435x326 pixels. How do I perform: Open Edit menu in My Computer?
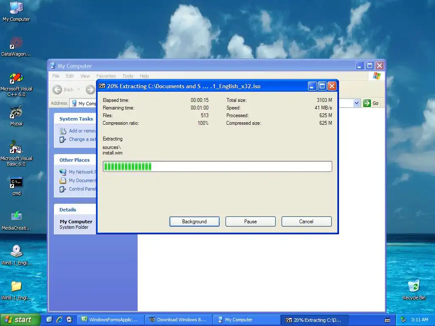pos(70,76)
